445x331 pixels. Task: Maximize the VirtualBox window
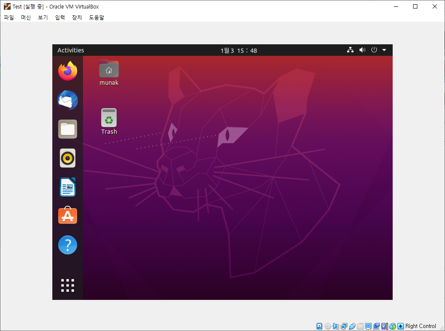coord(415,6)
